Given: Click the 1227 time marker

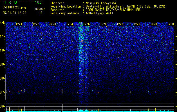Looking at the screenshot, I should click(120, 24).
